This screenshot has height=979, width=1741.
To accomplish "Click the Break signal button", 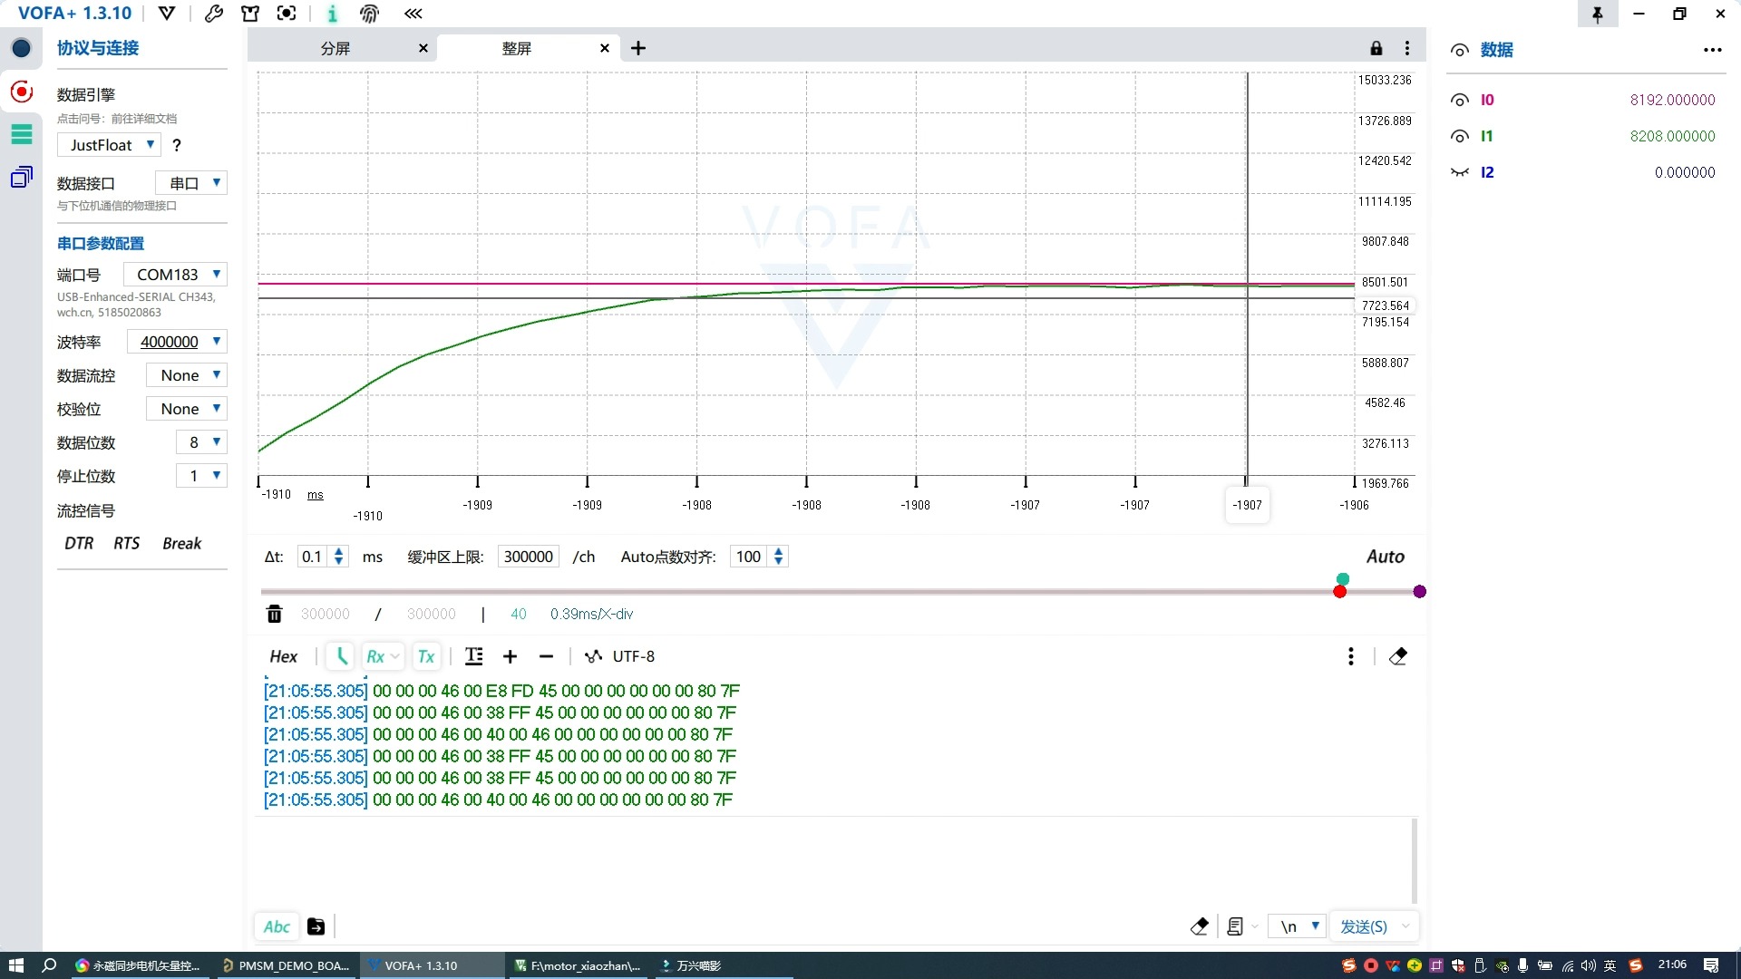I will point(182,543).
